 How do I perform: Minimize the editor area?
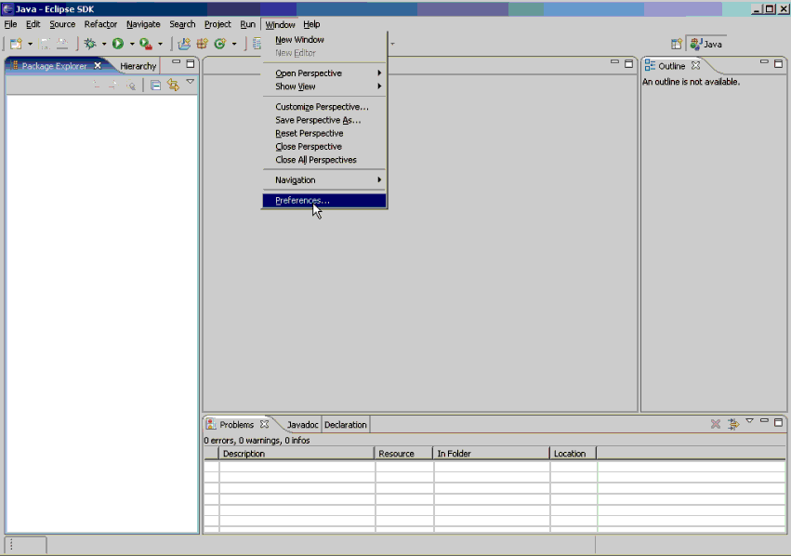(614, 62)
